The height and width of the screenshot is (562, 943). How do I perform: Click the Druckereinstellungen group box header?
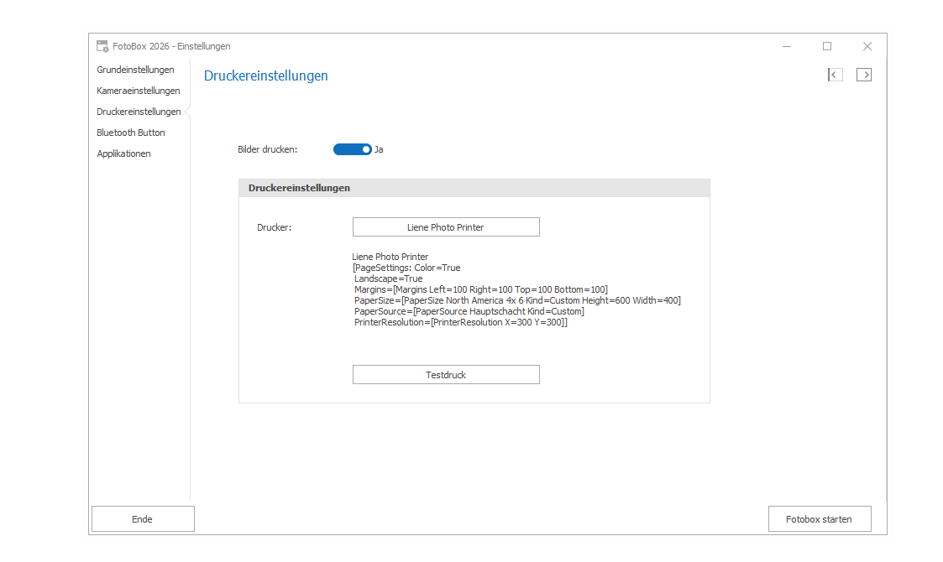tap(474, 188)
